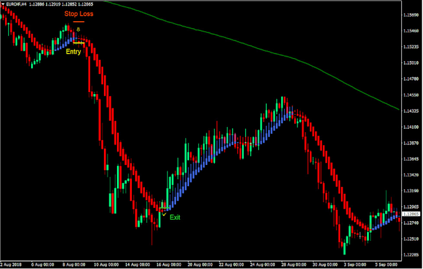
Task: Click the 1.14100 price axis label
Action: 411,127
